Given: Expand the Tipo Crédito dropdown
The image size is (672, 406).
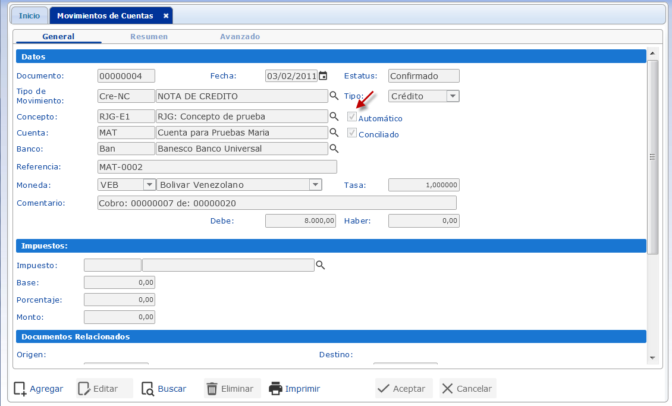Looking at the screenshot, I should [452, 96].
